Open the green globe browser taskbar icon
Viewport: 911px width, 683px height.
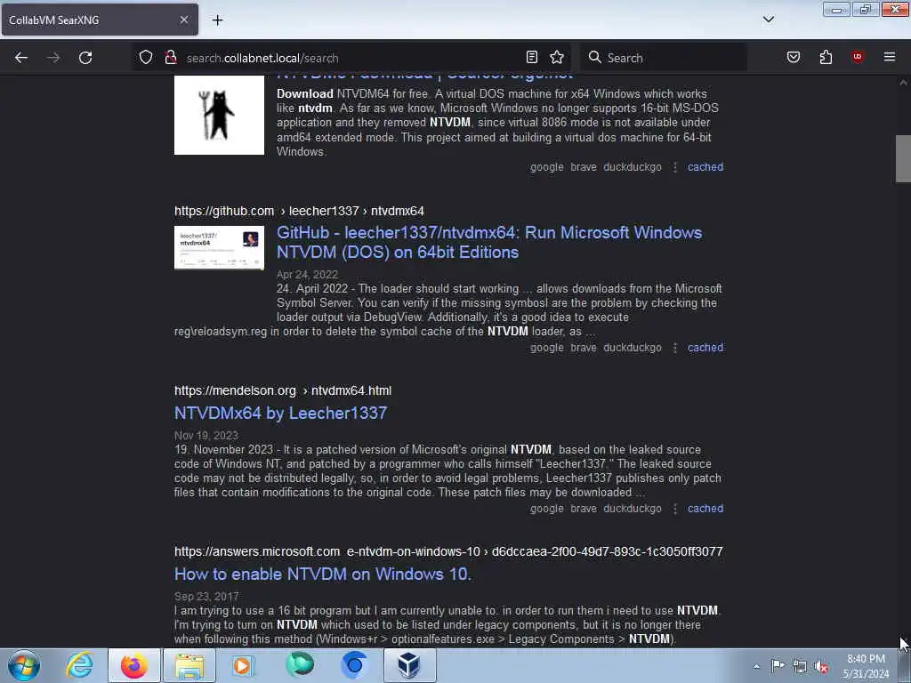pos(299,665)
